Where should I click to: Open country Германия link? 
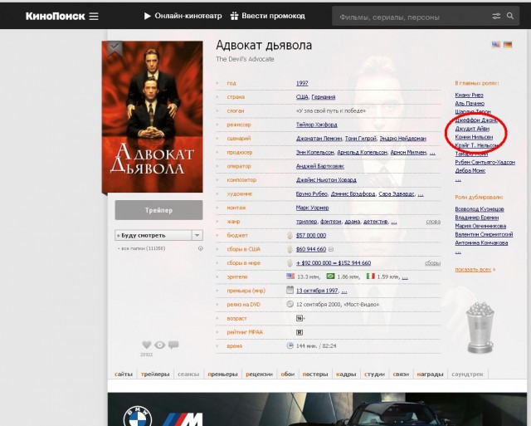point(324,97)
